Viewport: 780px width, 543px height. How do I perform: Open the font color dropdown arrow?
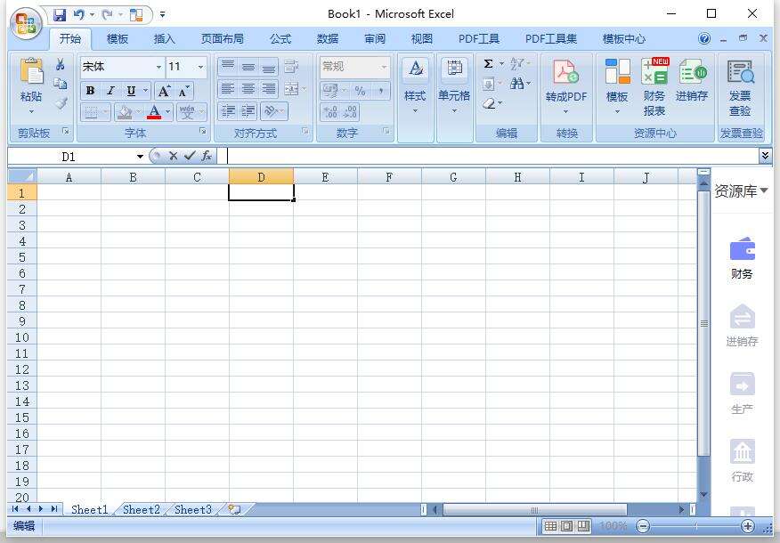point(168,112)
